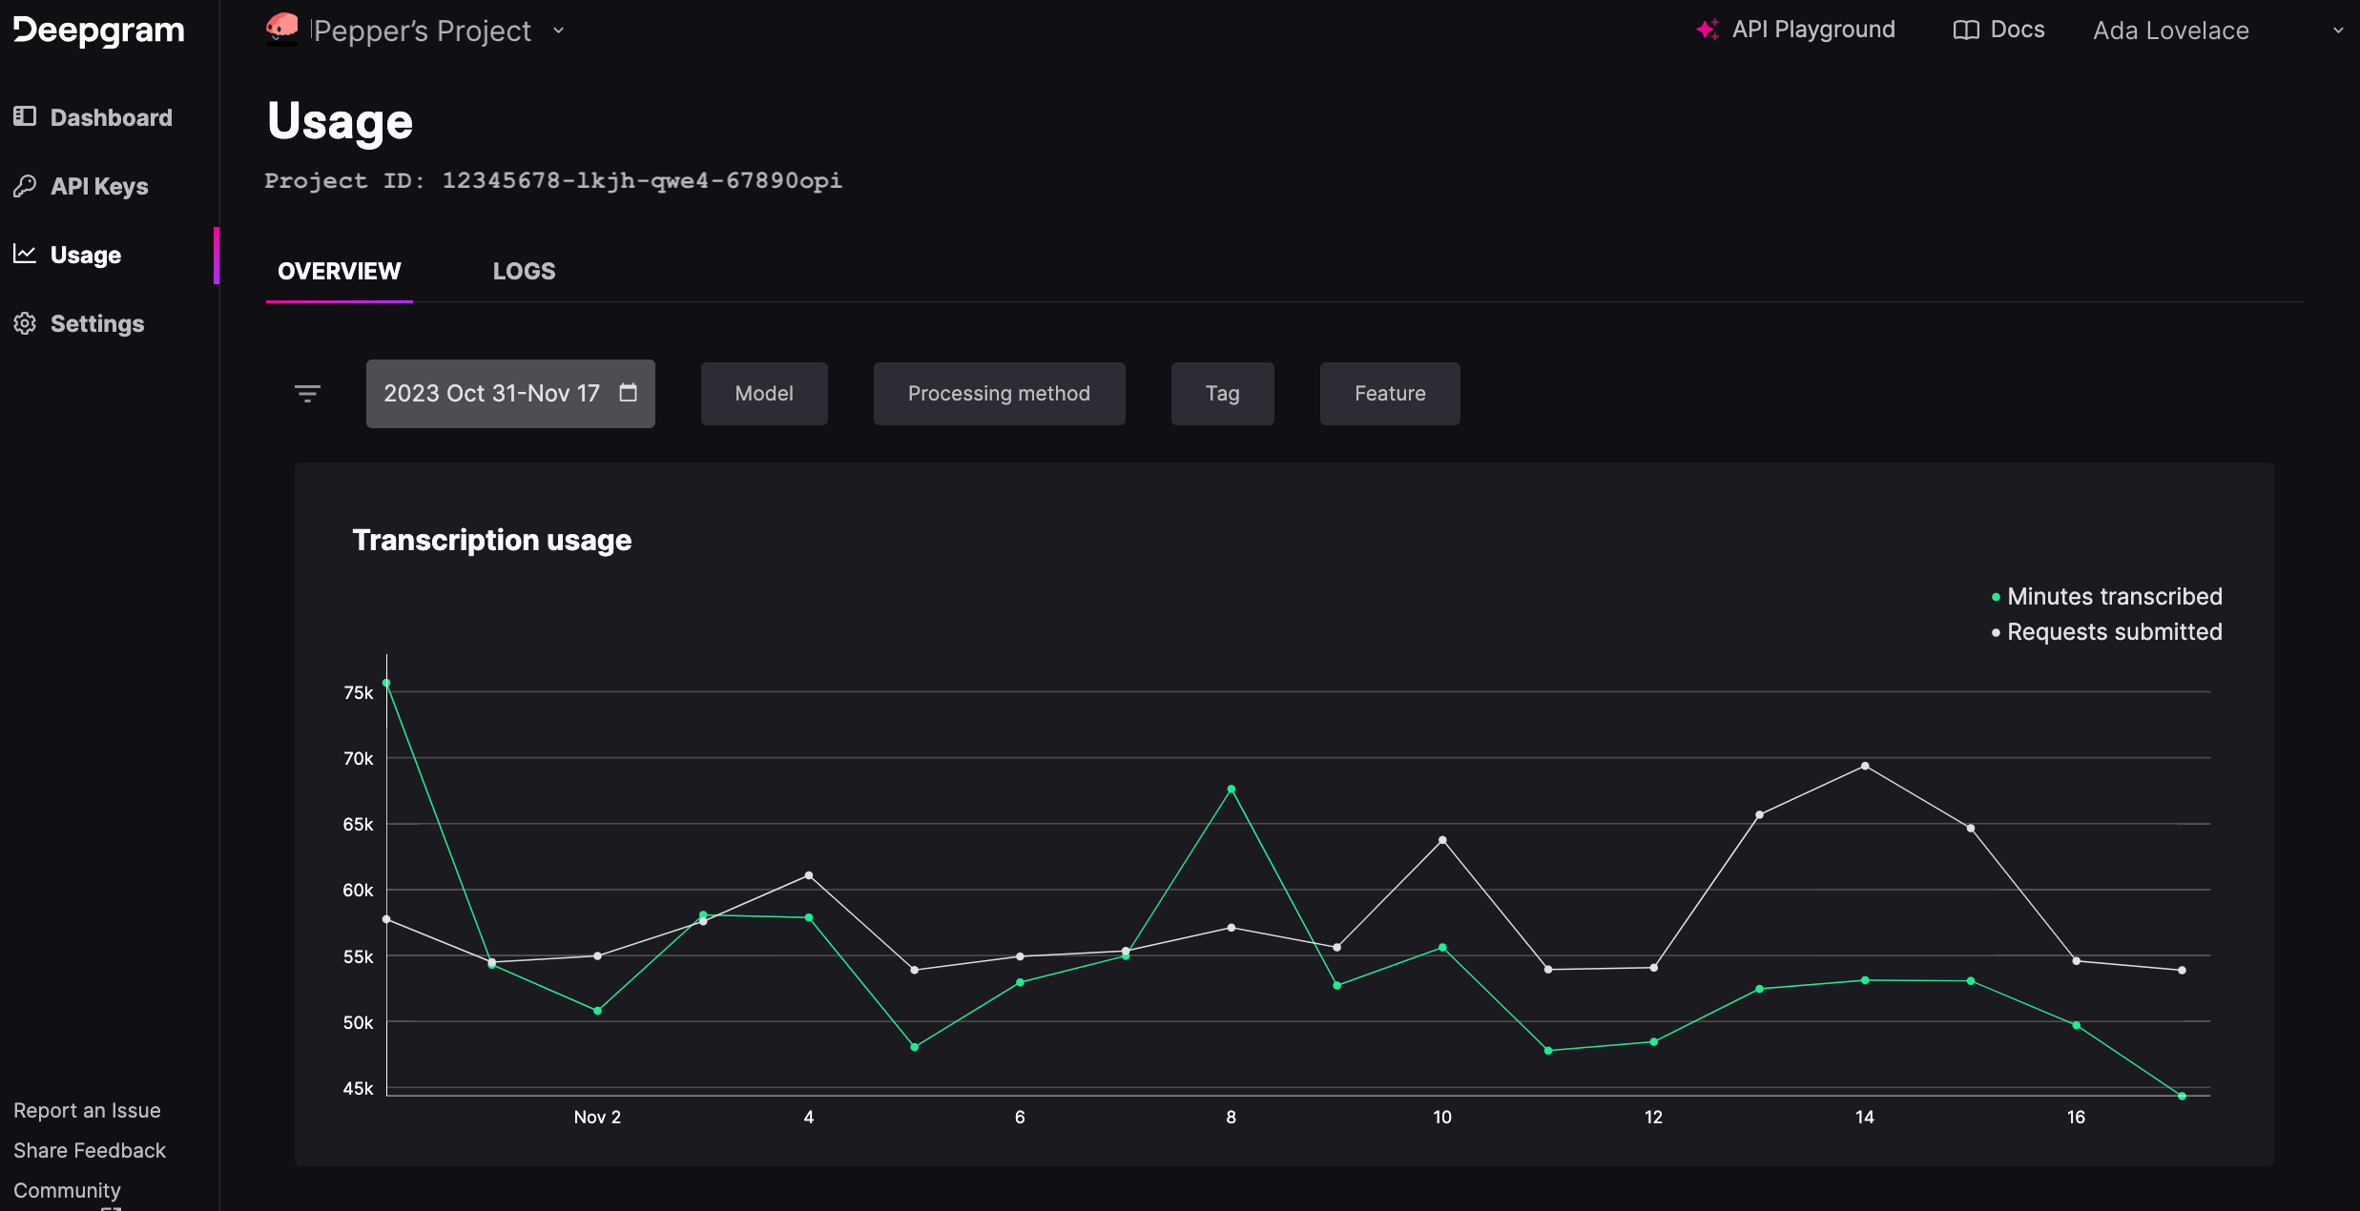Click the API Playground sparkle icon
This screenshot has width=2360, height=1211.
[1708, 30]
